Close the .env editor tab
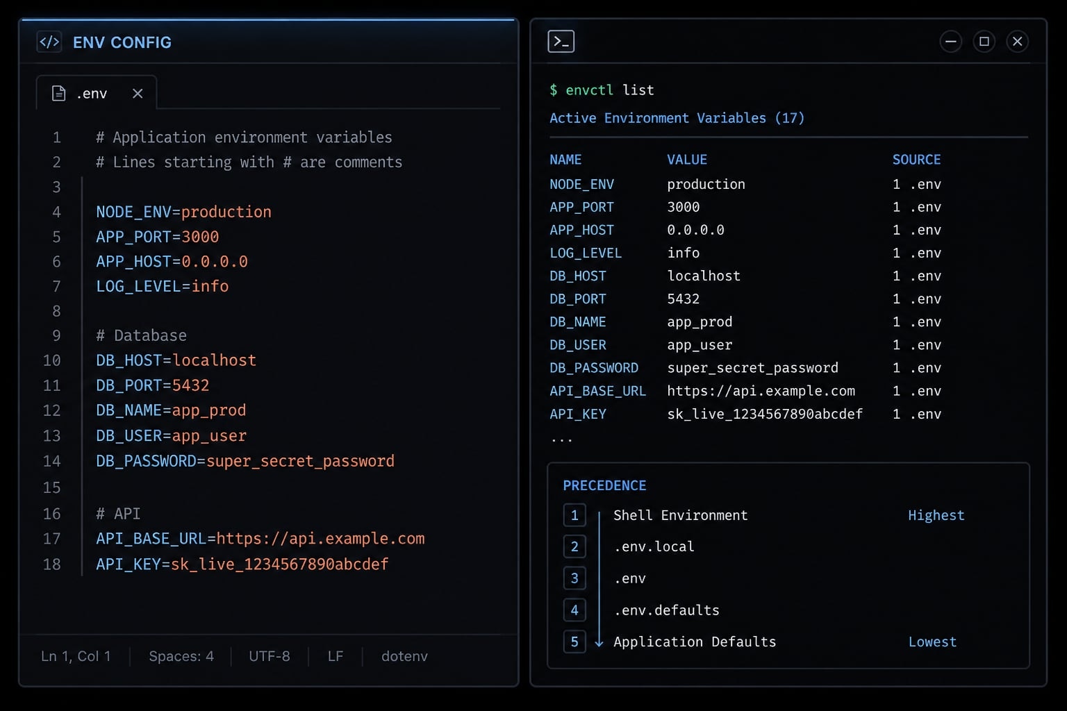This screenshot has width=1067, height=711. coord(138,93)
